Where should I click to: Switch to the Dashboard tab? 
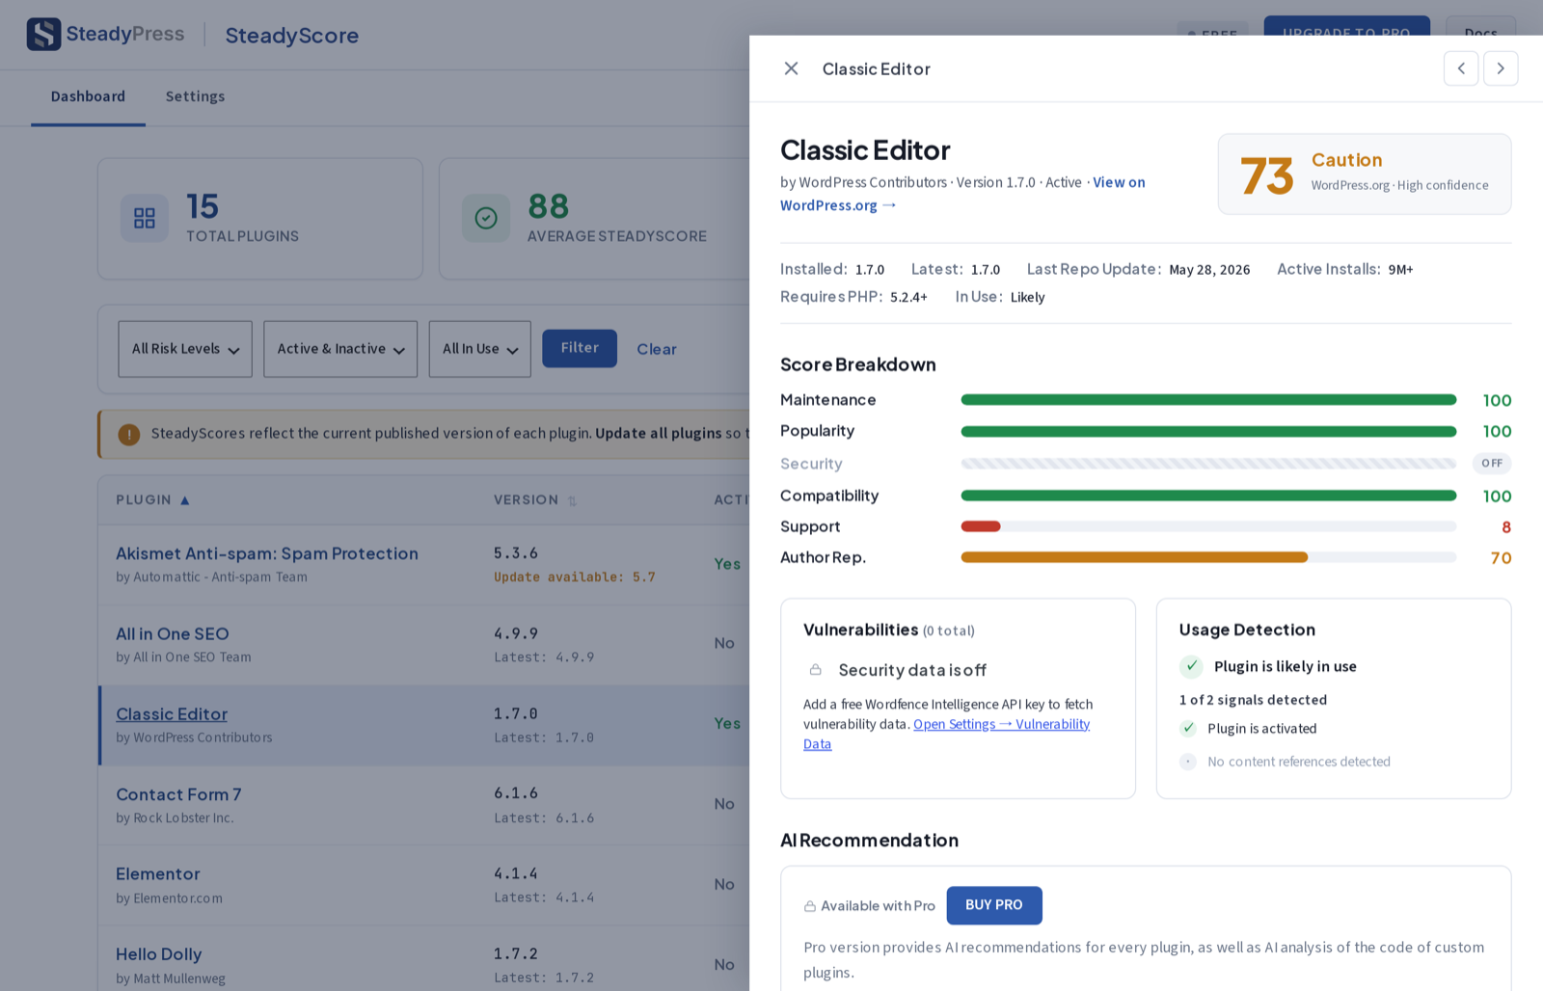88,96
